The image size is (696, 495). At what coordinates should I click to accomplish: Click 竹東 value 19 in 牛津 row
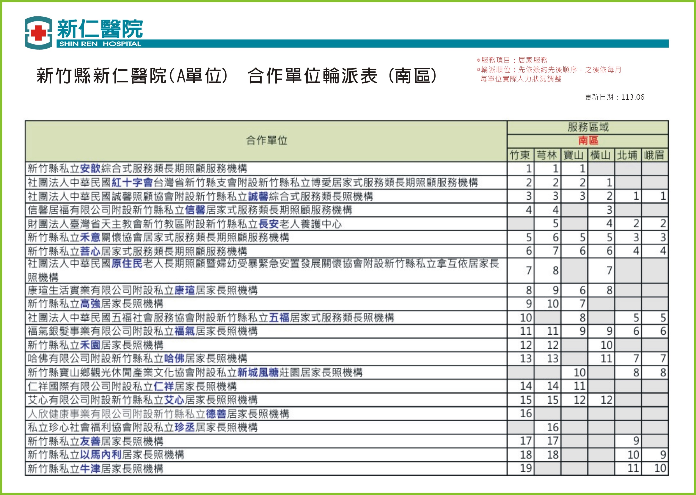(526, 469)
